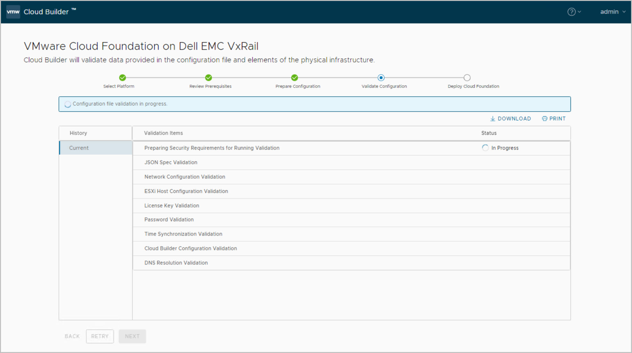The height and width of the screenshot is (353, 632).
Task: Click the Select Platform green checkmark step
Action: tap(122, 78)
